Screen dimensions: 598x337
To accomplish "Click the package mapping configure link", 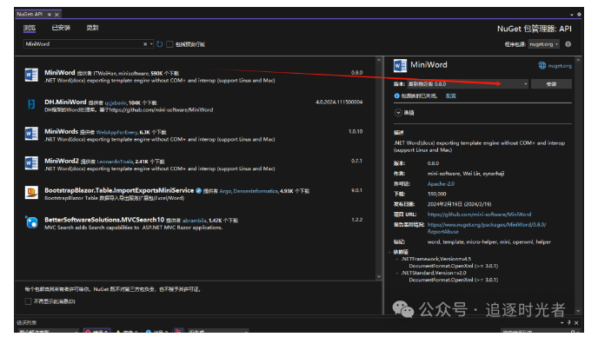I will coord(451,96).
